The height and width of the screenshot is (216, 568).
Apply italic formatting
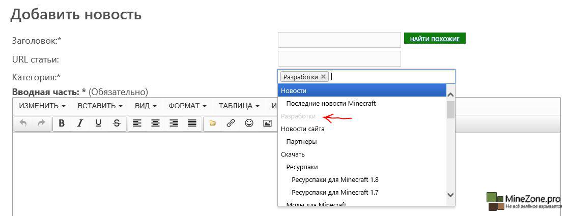(x=80, y=123)
